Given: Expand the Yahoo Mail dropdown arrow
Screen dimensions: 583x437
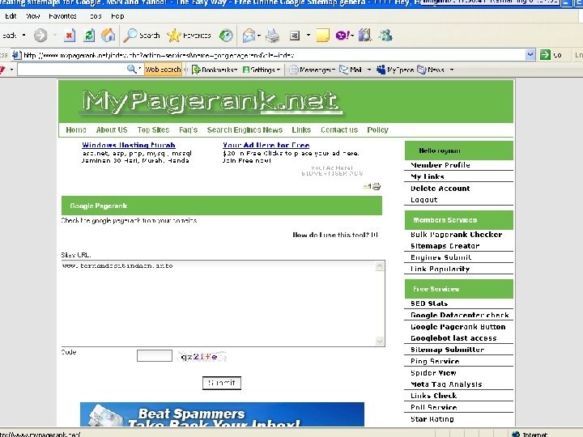Looking at the screenshot, I should (369, 70).
